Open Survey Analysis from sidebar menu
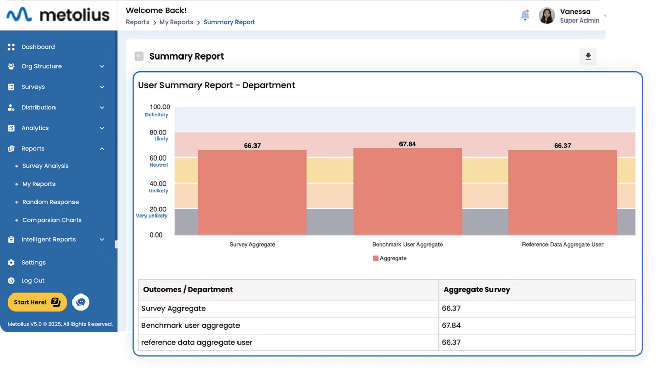The height and width of the screenshot is (372, 658). click(x=45, y=166)
